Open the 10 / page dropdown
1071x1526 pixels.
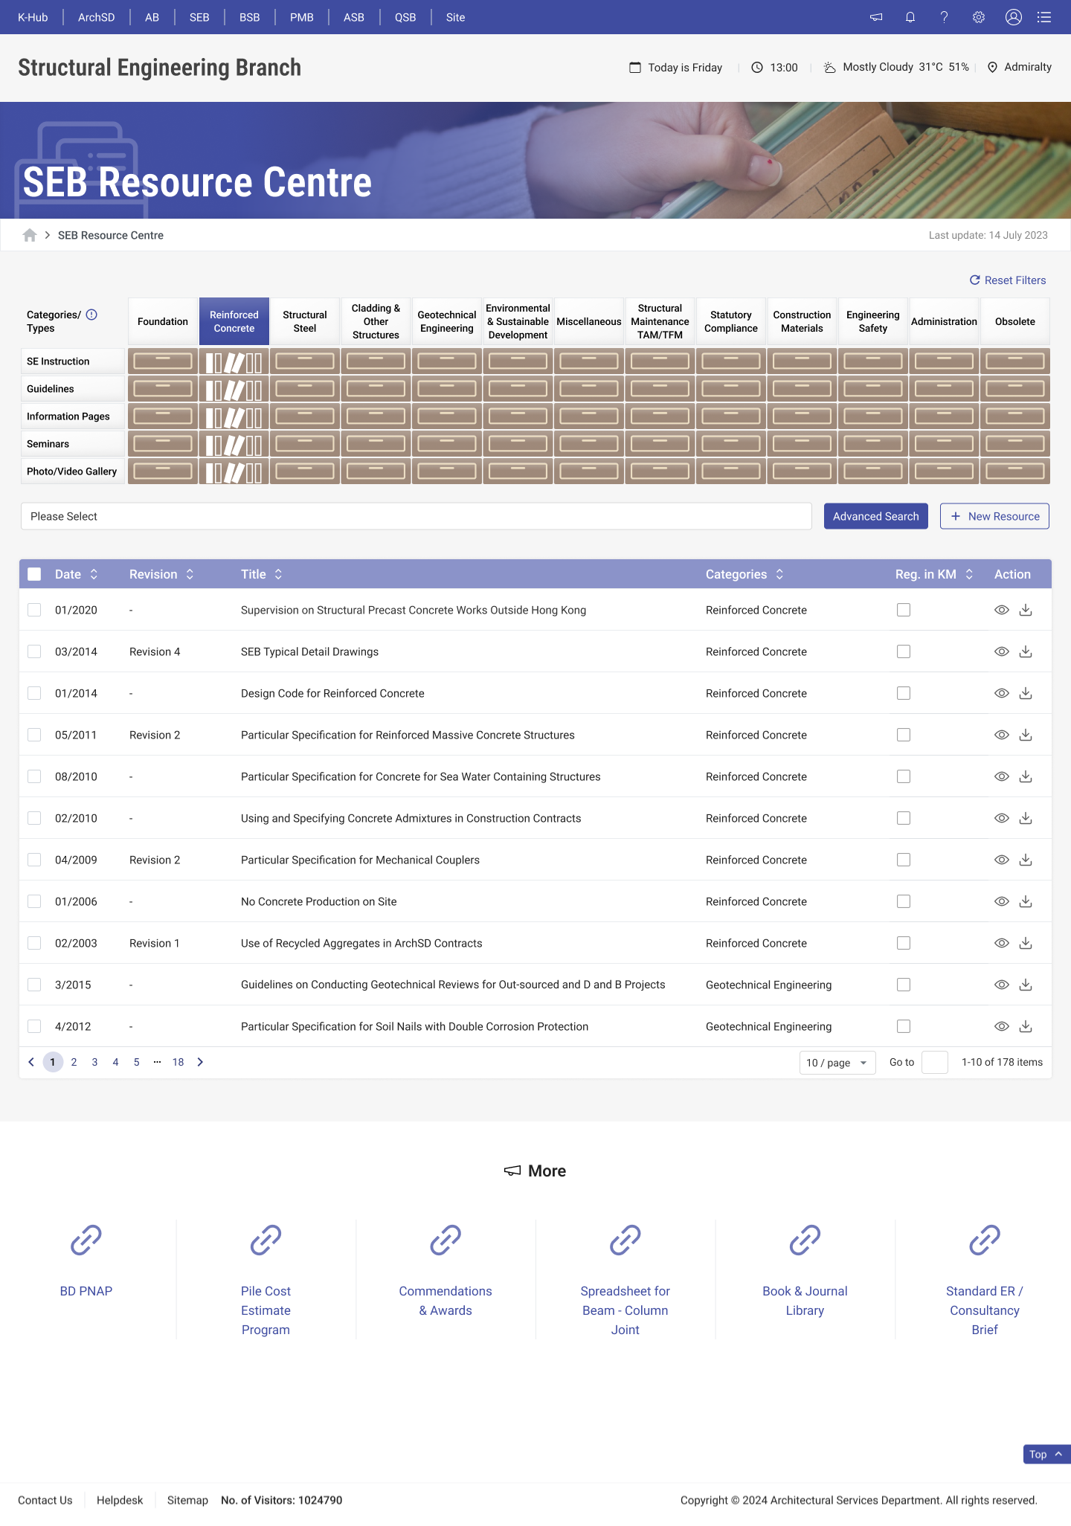tap(837, 1063)
